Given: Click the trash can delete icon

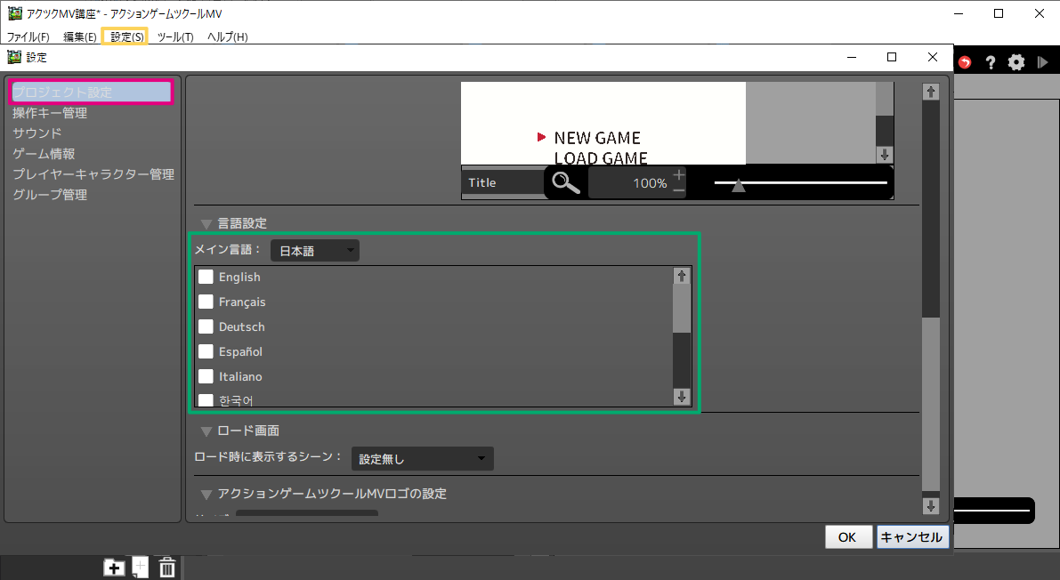Looking at the screenshot, I should click(167, 568).
